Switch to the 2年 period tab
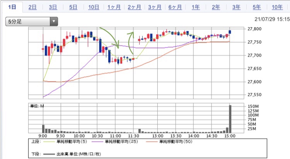The image size is (290, 159). pyautogui.click(x=216, y=7)
